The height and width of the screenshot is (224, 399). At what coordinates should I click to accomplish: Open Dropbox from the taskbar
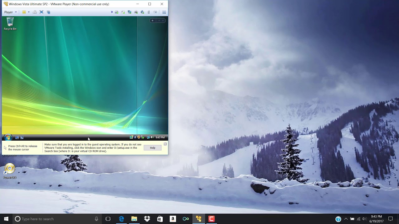tap(147, 219)
